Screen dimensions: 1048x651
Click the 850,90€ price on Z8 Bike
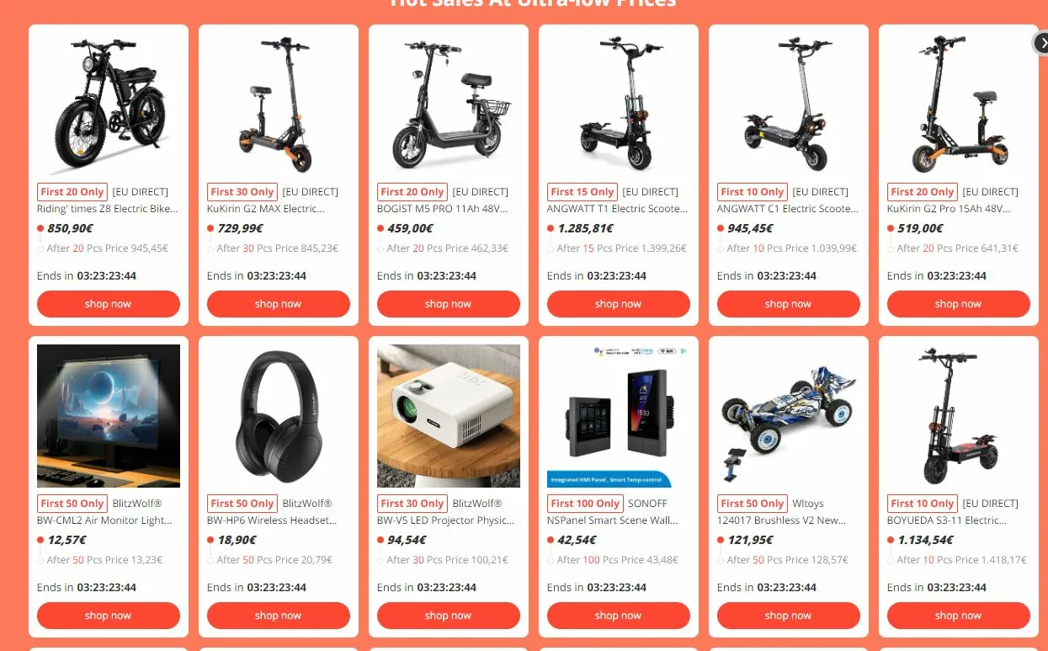point(70,228)
